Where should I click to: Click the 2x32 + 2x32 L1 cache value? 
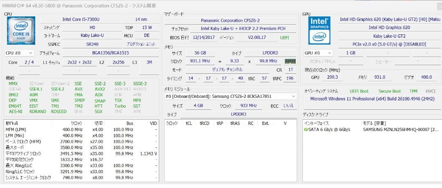click(79, 62)
